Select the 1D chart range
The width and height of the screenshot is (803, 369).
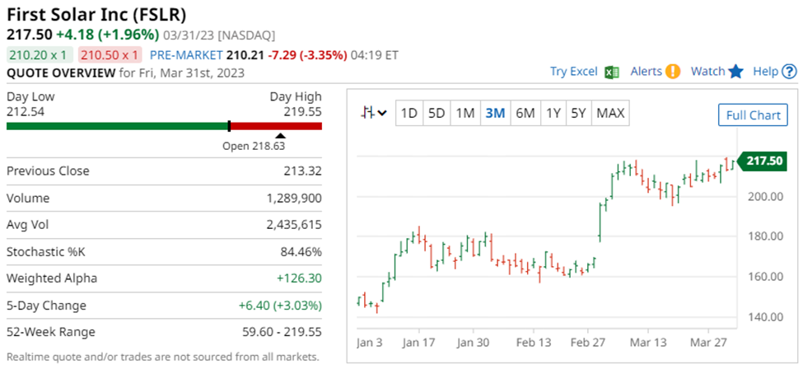point(409,113)
